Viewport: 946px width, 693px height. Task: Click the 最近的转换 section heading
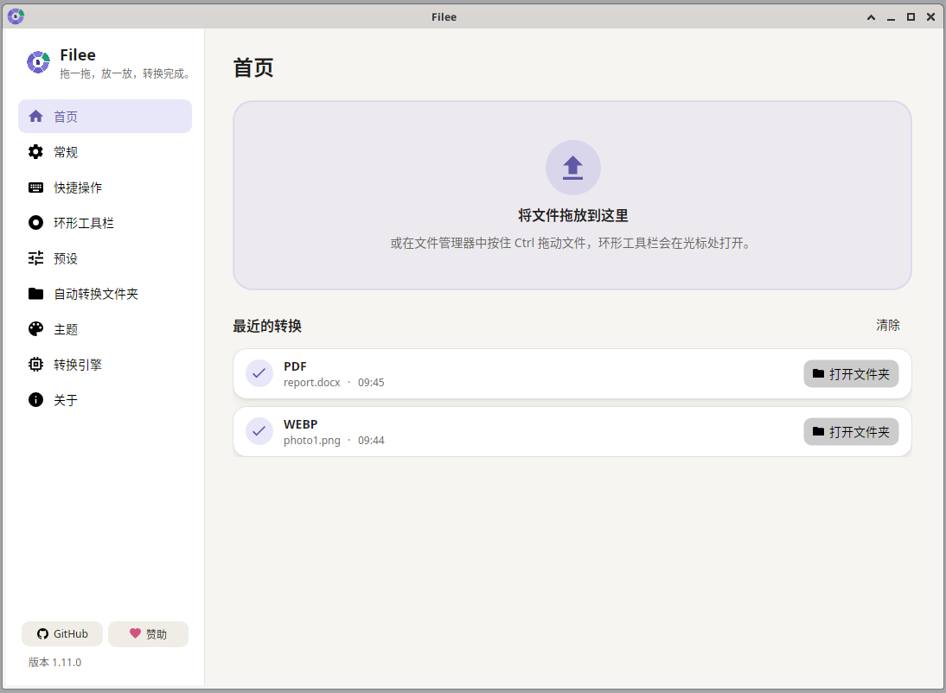[x=267, y=326]
